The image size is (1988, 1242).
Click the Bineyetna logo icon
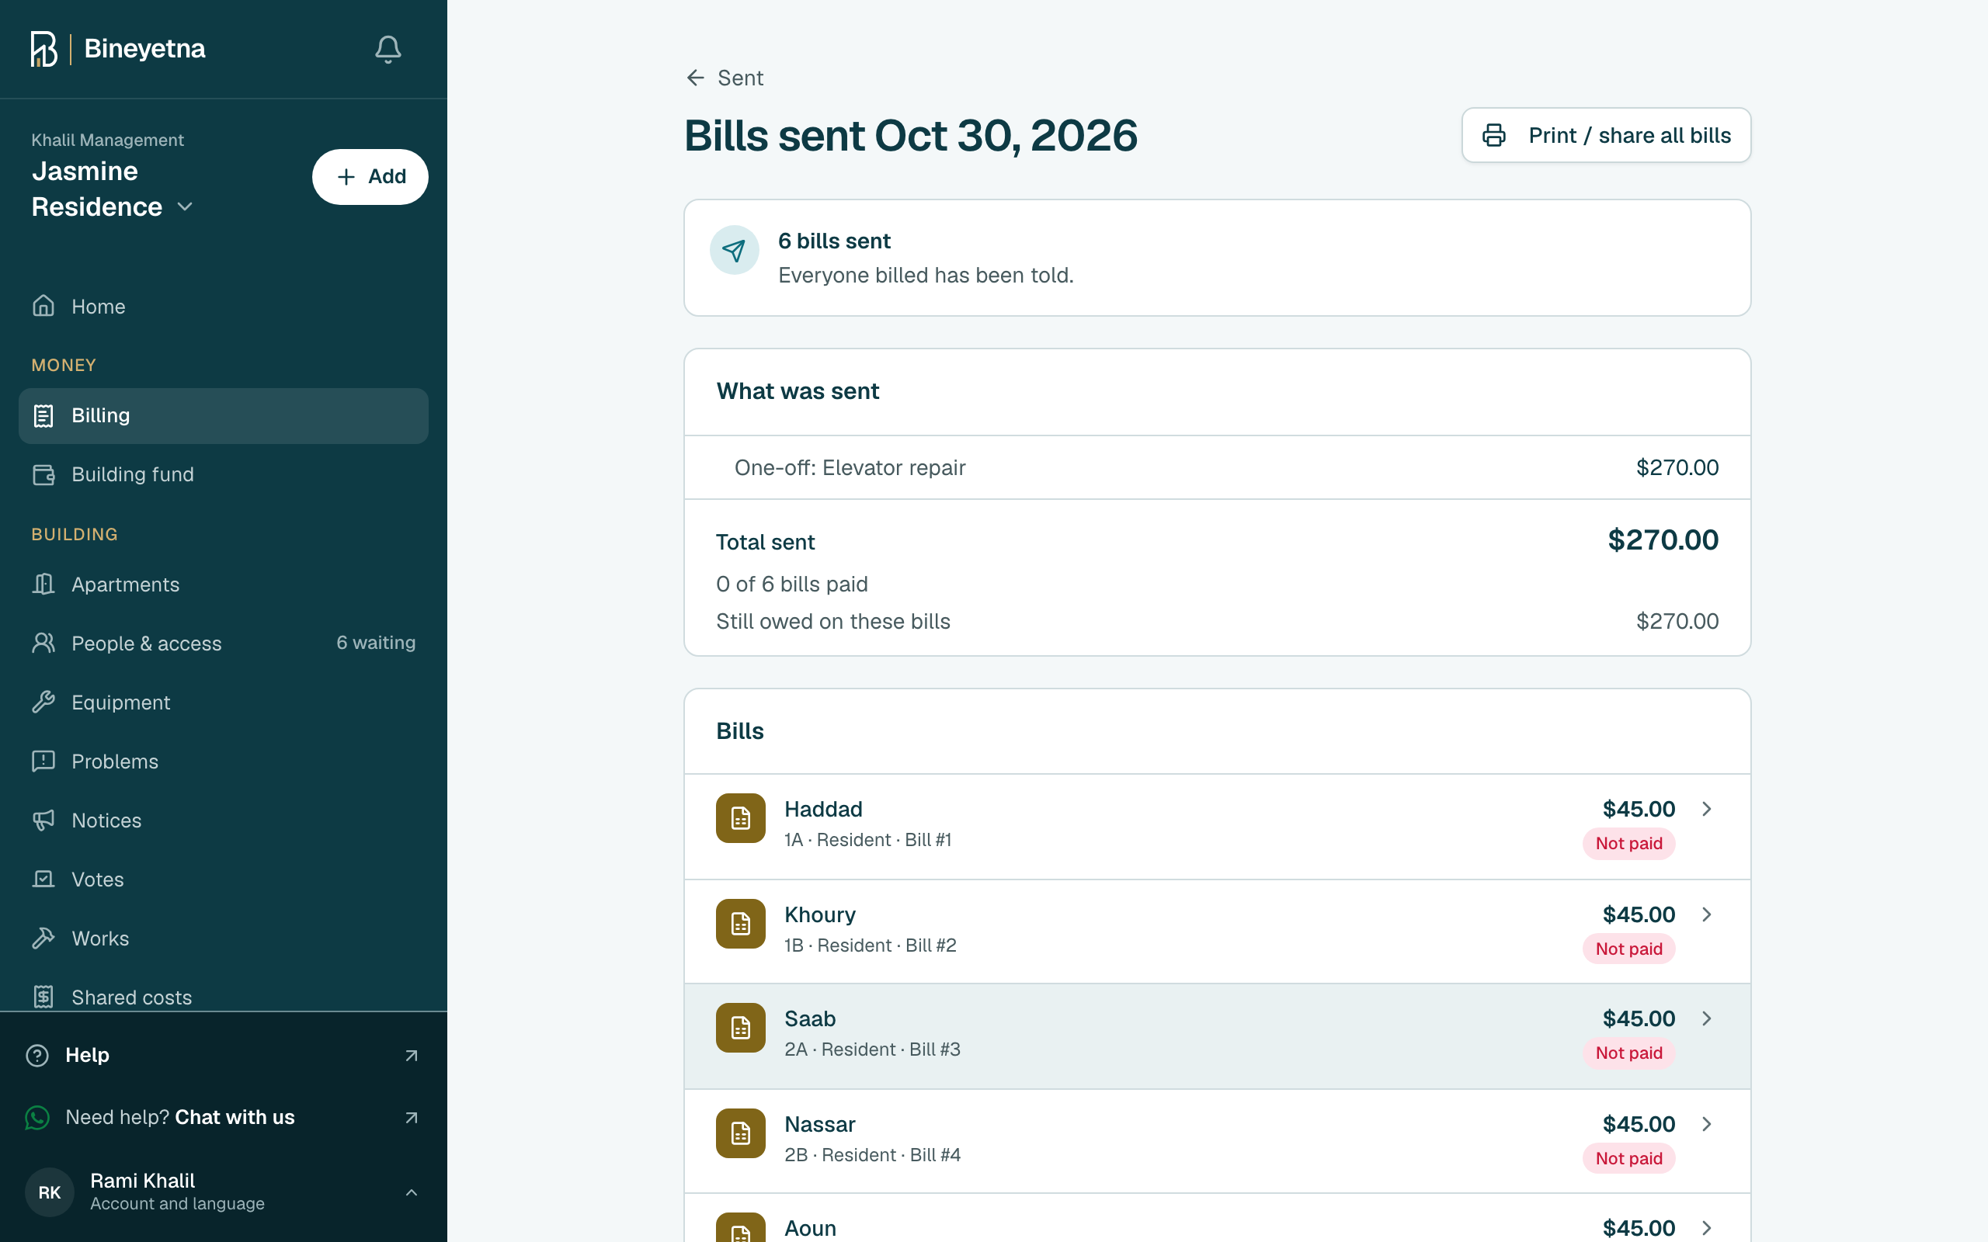coord(43,49)
